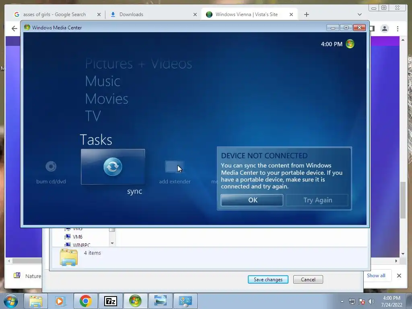The image size is (412, 309).
Task: Open the photo viewer taskbar icon
Action: point(160,301)
